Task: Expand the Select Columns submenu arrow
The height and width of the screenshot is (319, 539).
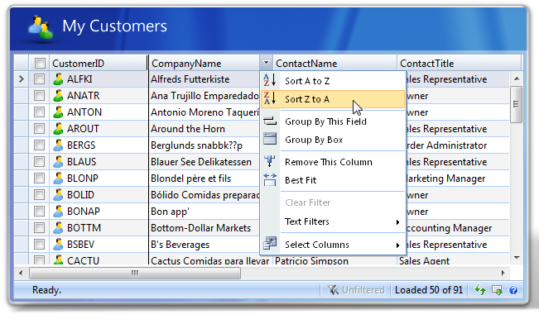Action: 397,245
